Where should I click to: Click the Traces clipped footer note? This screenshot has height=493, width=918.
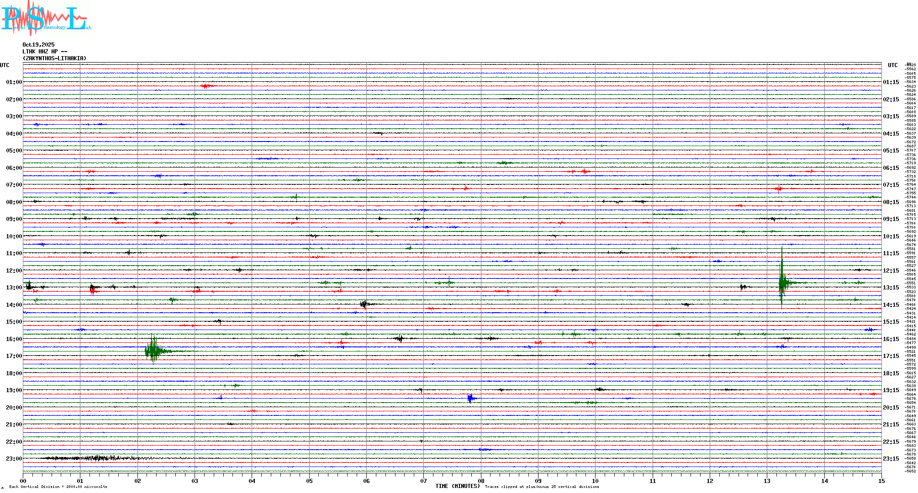[x=542, y=487]
